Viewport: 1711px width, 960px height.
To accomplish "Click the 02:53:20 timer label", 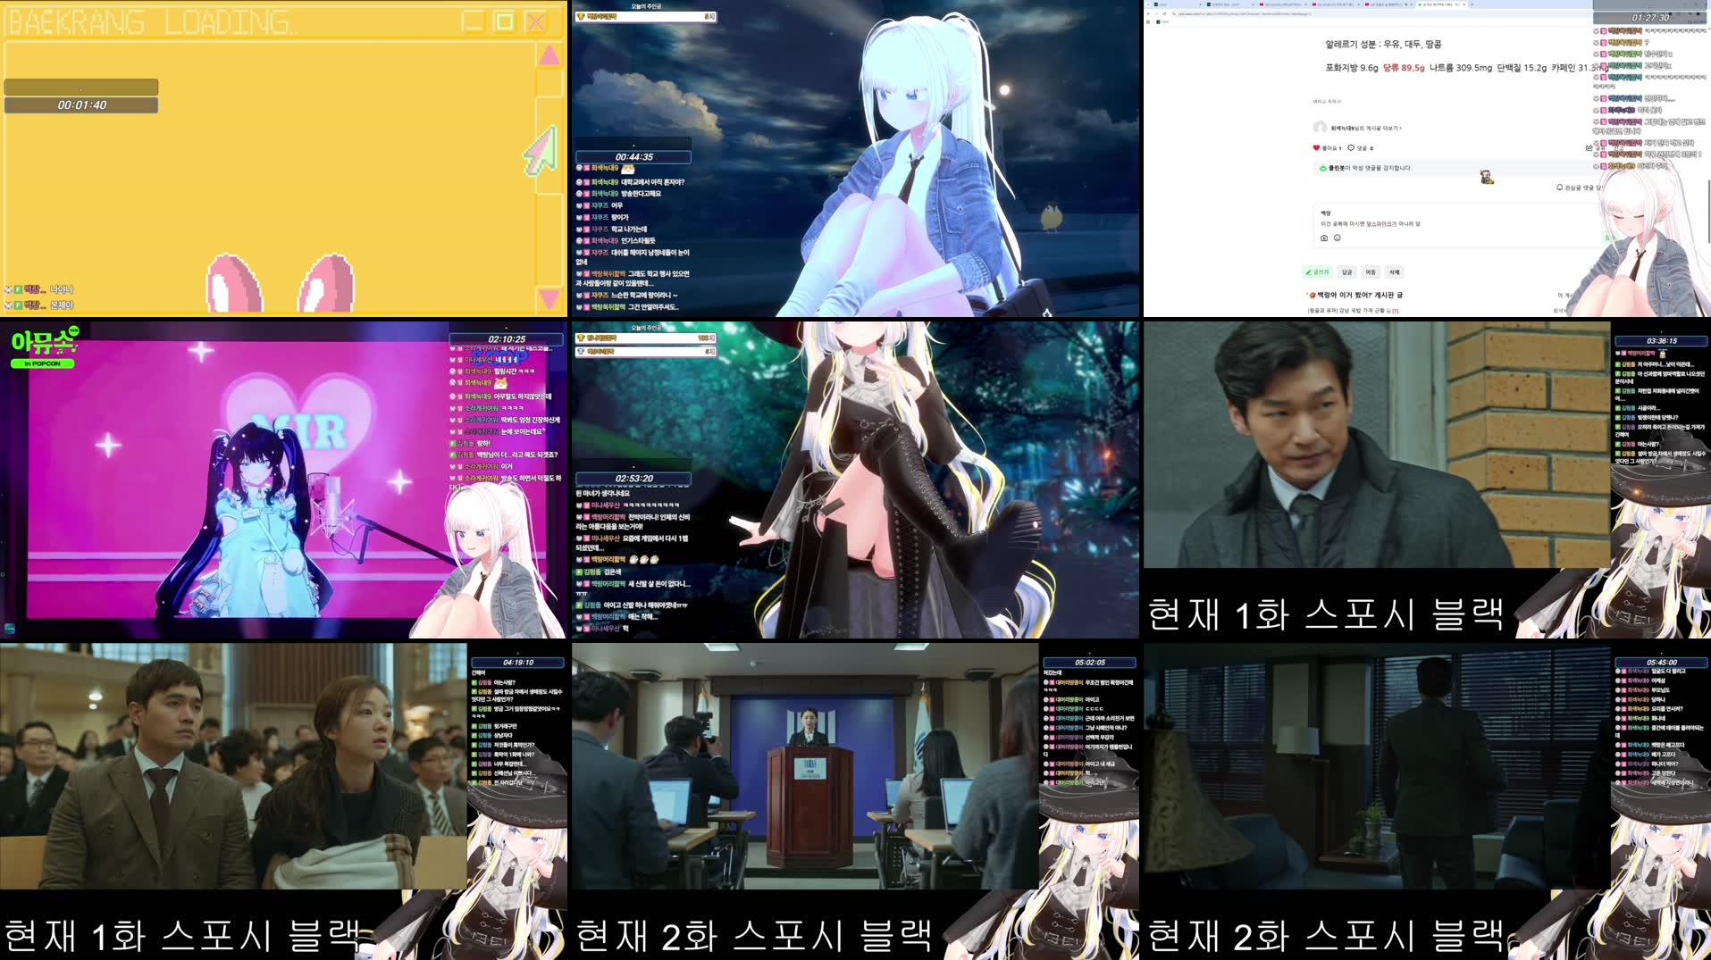I will click(x=633, y=479).
